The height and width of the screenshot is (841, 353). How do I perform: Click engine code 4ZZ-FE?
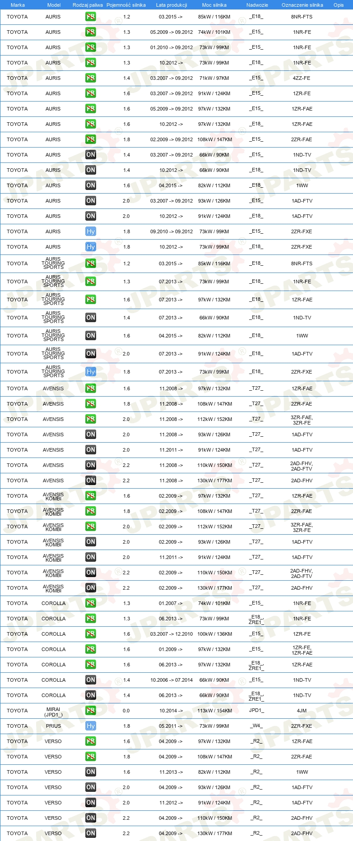tap(302, 78)
